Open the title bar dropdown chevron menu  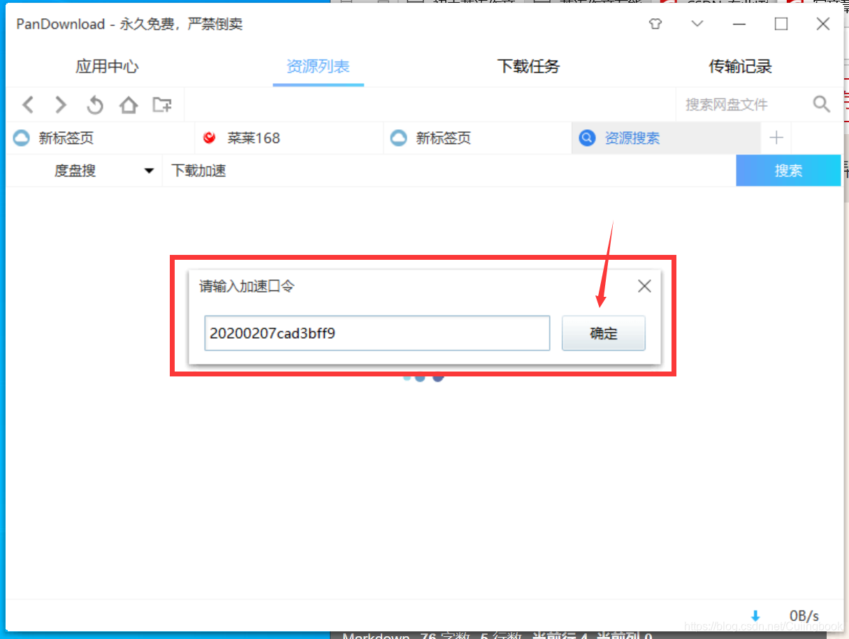point(697,24)
